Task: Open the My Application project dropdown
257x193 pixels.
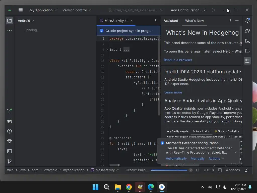Action: point(43,10)
